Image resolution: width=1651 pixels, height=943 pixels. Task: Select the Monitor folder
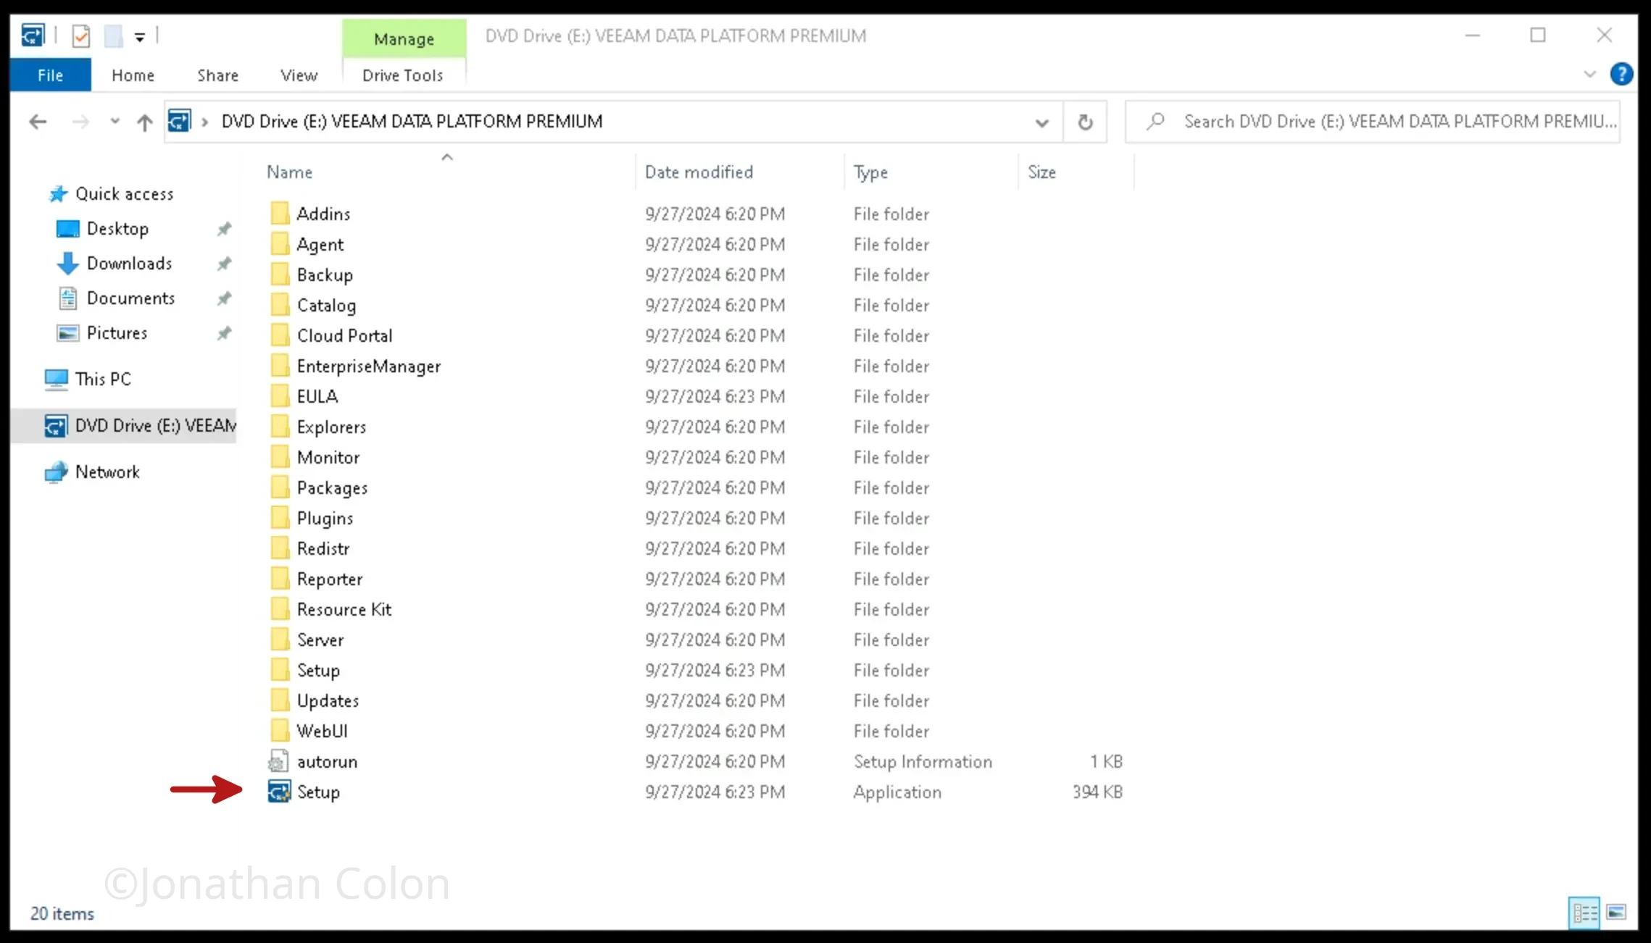pyautogui.click(x=315, y=457)
